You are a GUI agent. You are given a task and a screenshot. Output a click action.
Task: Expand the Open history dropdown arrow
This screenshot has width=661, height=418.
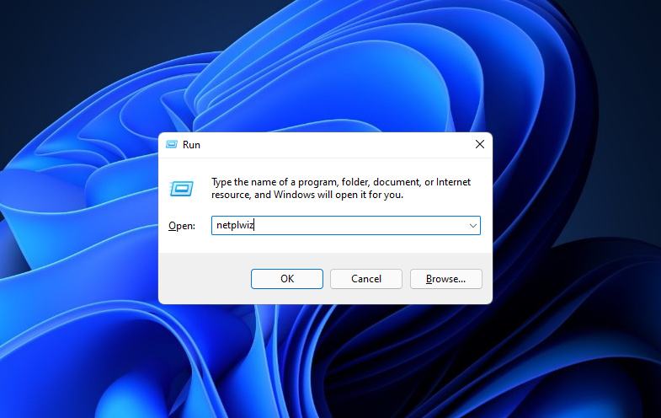(473, 226)
